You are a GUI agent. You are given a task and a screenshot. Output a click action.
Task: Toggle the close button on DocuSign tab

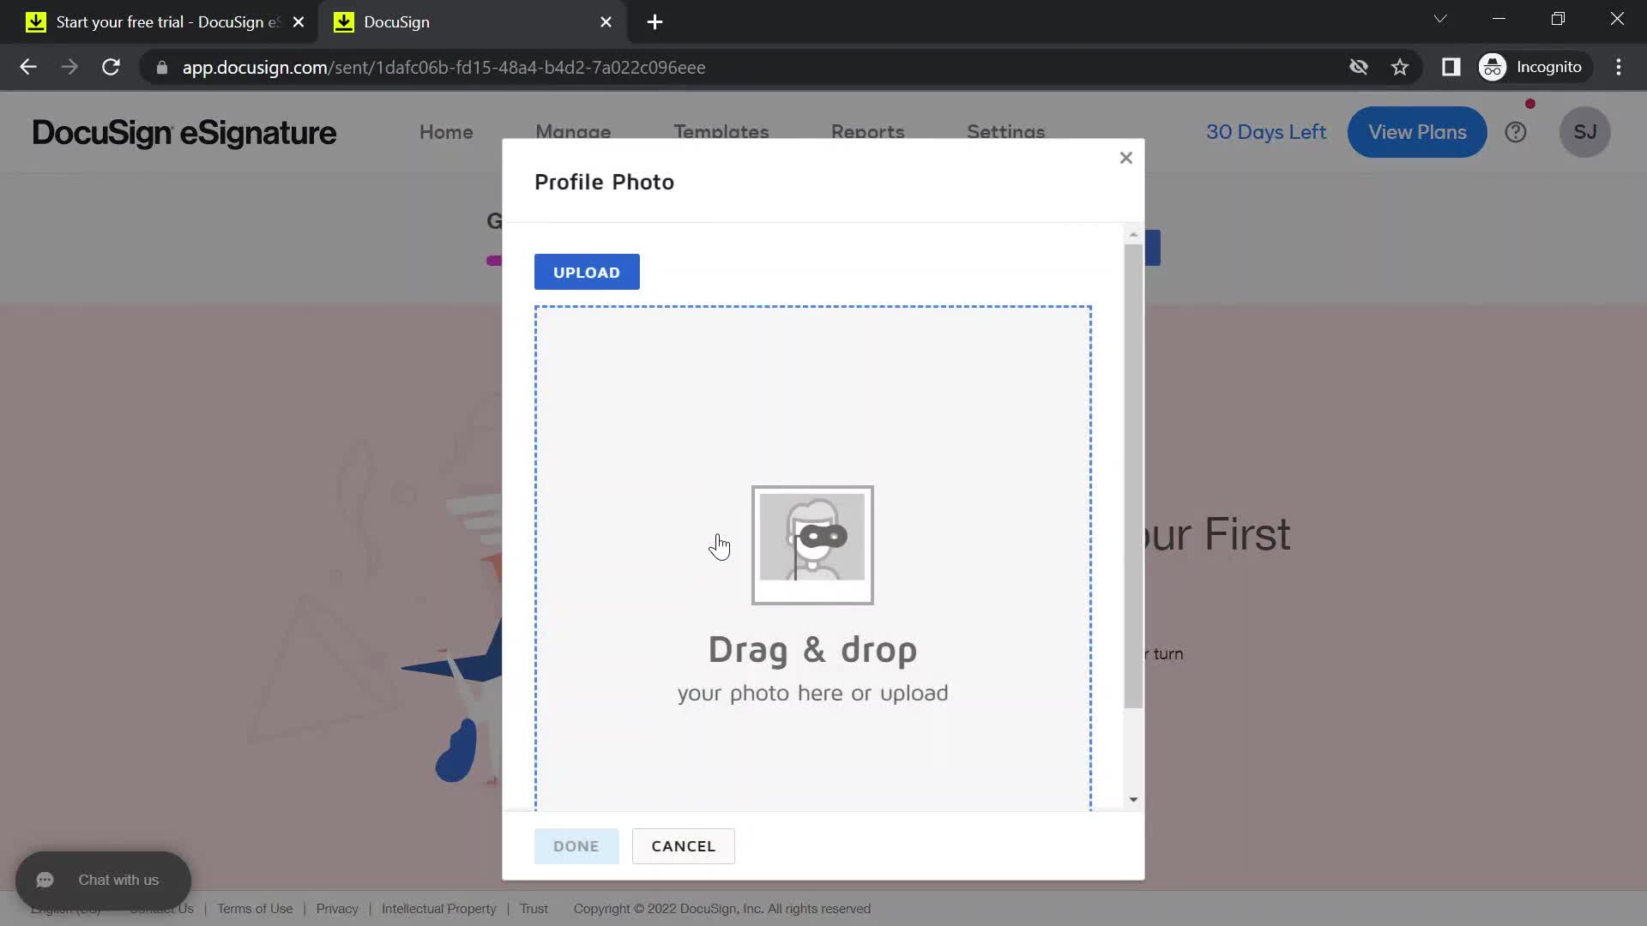pos(605,22)
